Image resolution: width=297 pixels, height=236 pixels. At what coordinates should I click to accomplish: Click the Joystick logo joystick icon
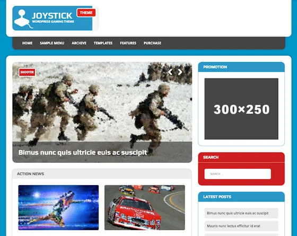[23, 19]
